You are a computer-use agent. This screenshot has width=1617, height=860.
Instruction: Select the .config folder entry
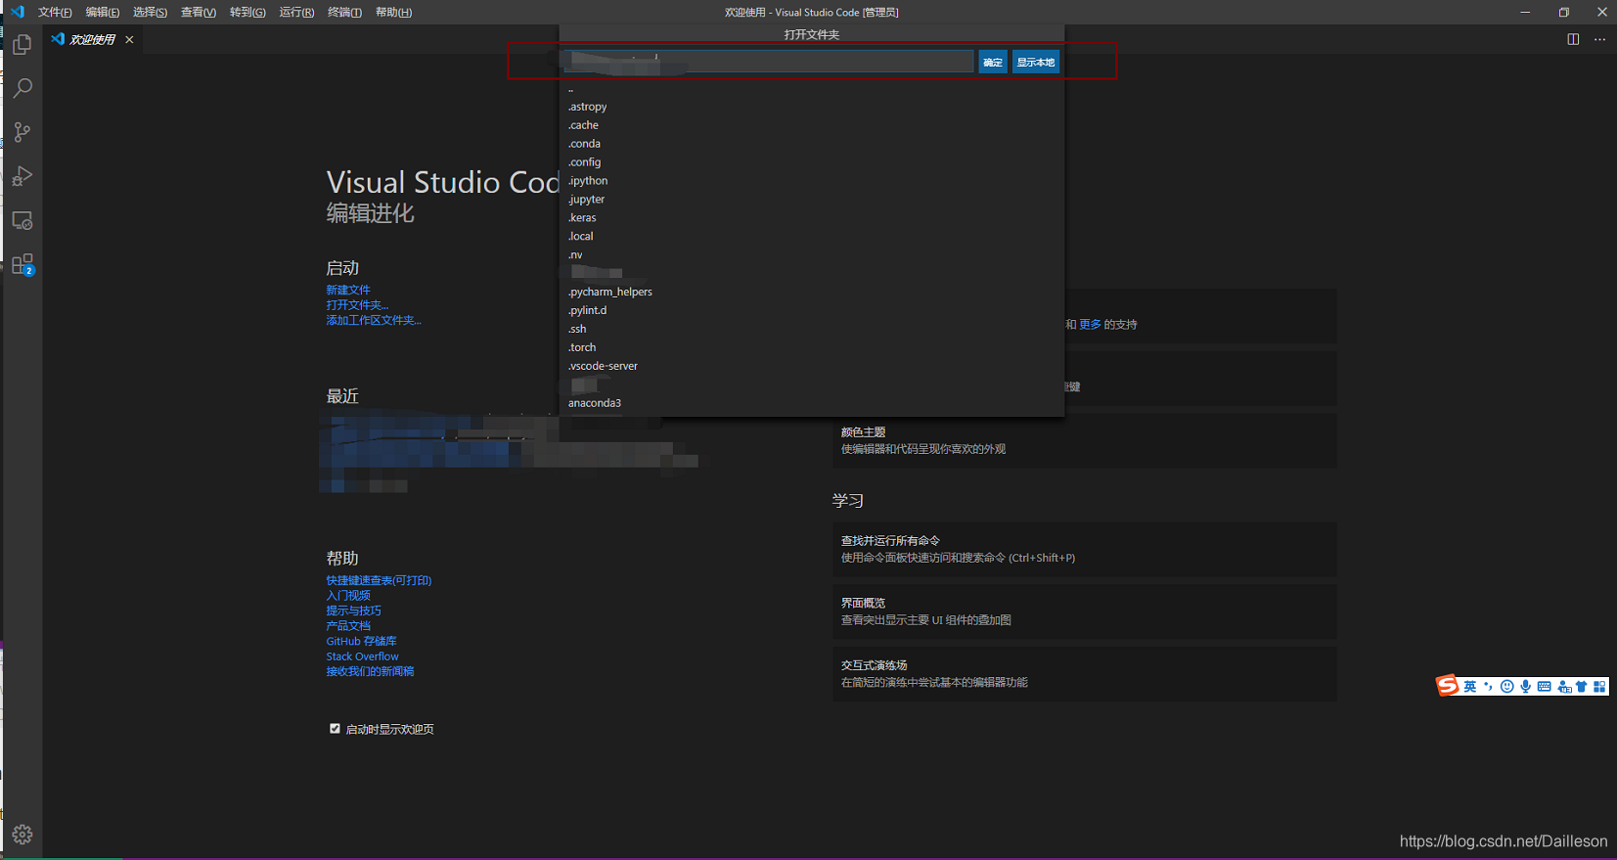click(812, 162)
